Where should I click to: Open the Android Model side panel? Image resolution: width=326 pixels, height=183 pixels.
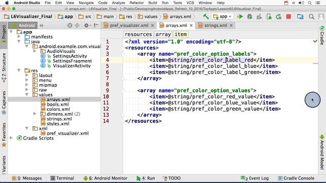click(x=322, y=152)
